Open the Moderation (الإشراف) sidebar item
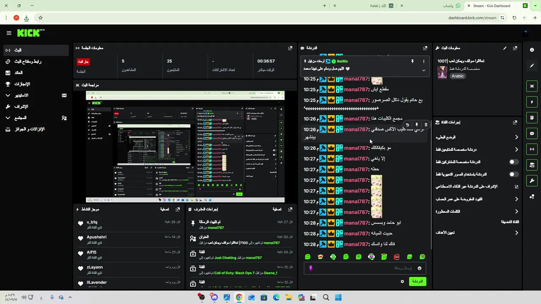541x304 pixels. [36, 107]
